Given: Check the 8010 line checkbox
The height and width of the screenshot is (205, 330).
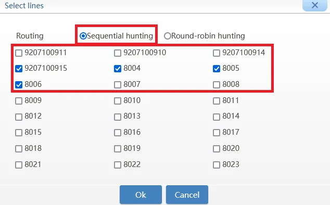Looking at the screenshot, I should 118,101.
